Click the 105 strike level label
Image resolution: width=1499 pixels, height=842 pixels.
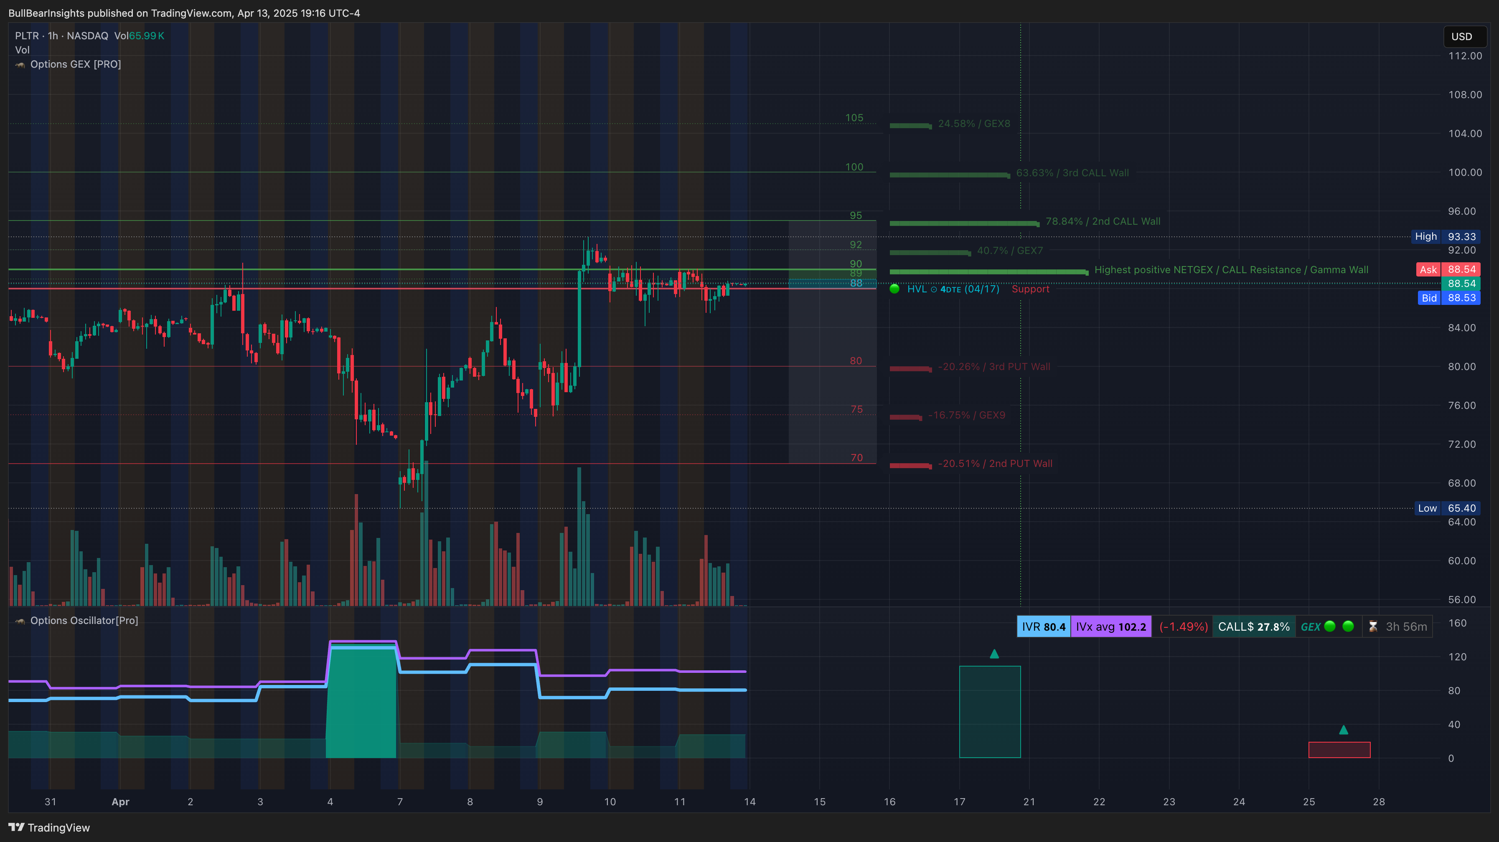click(x=854, y=118)
